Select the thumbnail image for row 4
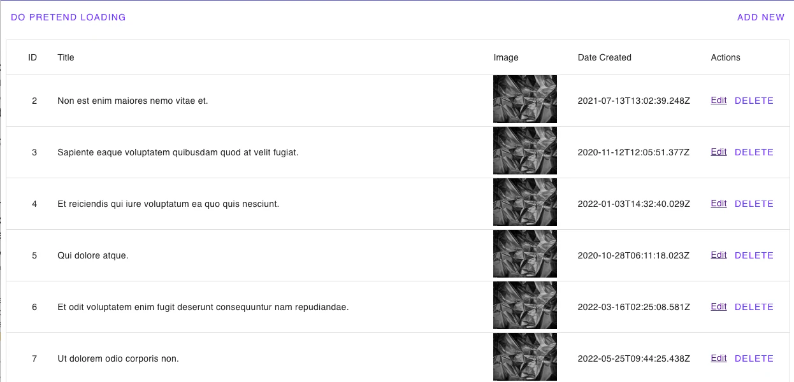794x382 pixels. (525, 202)
